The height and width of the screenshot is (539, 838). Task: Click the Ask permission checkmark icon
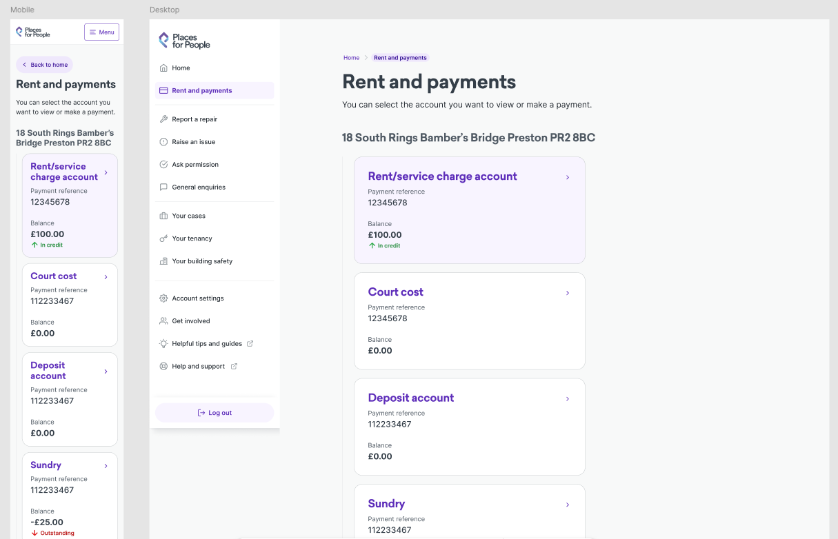163,165
